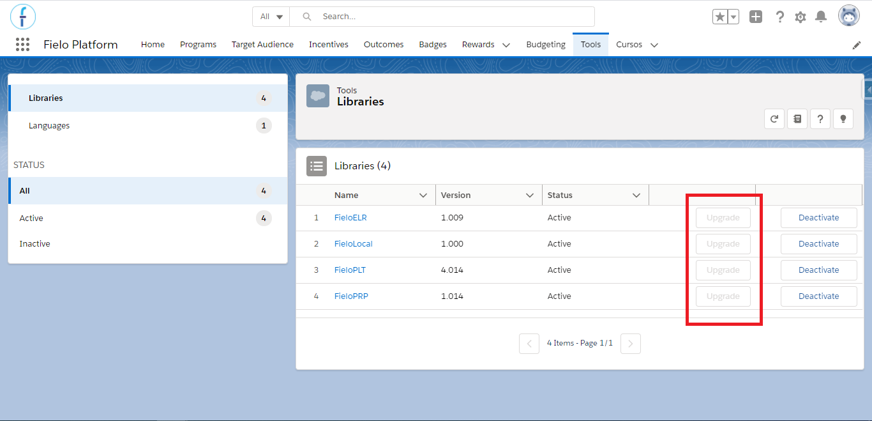
Task: Open the FieloPLT library link
Action: [350, 270]
